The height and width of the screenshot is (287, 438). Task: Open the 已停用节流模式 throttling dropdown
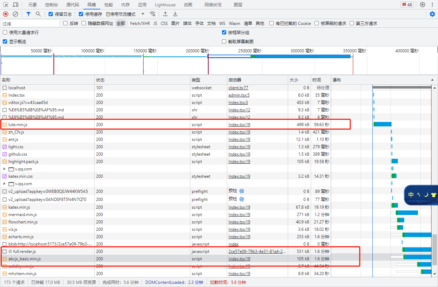125,14
